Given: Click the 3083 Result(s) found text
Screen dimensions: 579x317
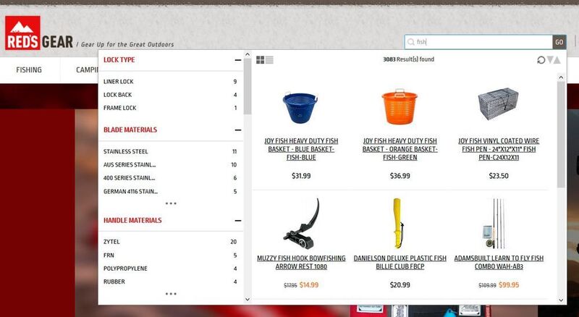Looking at the screenshot, I should pos(408,59).
